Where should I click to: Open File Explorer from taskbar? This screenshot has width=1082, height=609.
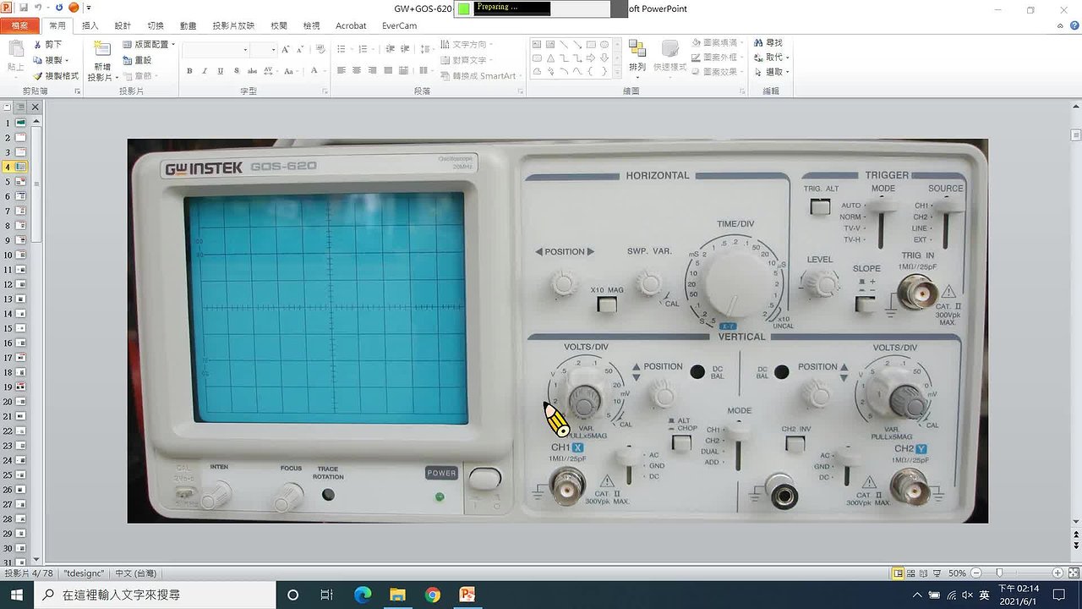[x=397, y=595]
